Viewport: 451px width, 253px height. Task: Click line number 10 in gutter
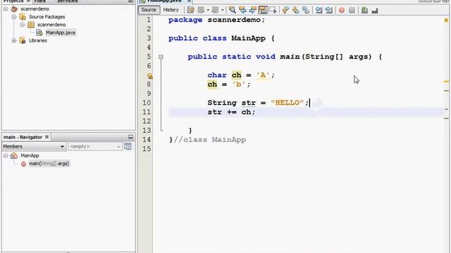click(147, 103)
